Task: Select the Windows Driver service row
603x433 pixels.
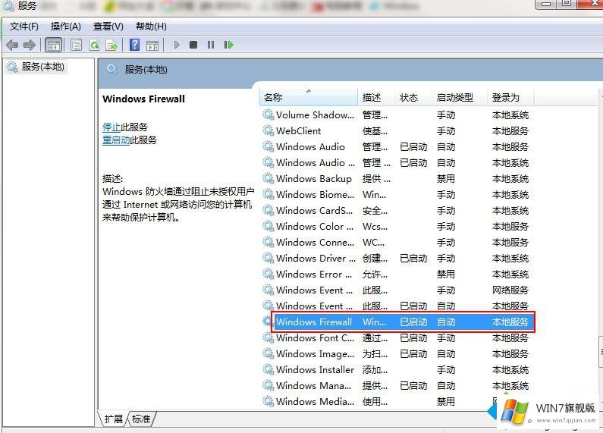Action: [397, 259]
